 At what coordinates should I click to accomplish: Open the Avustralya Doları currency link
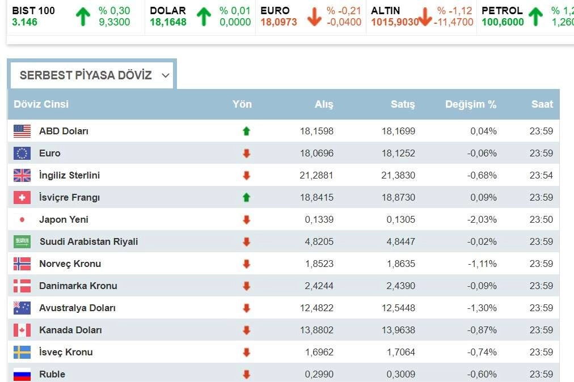[77, 308]
